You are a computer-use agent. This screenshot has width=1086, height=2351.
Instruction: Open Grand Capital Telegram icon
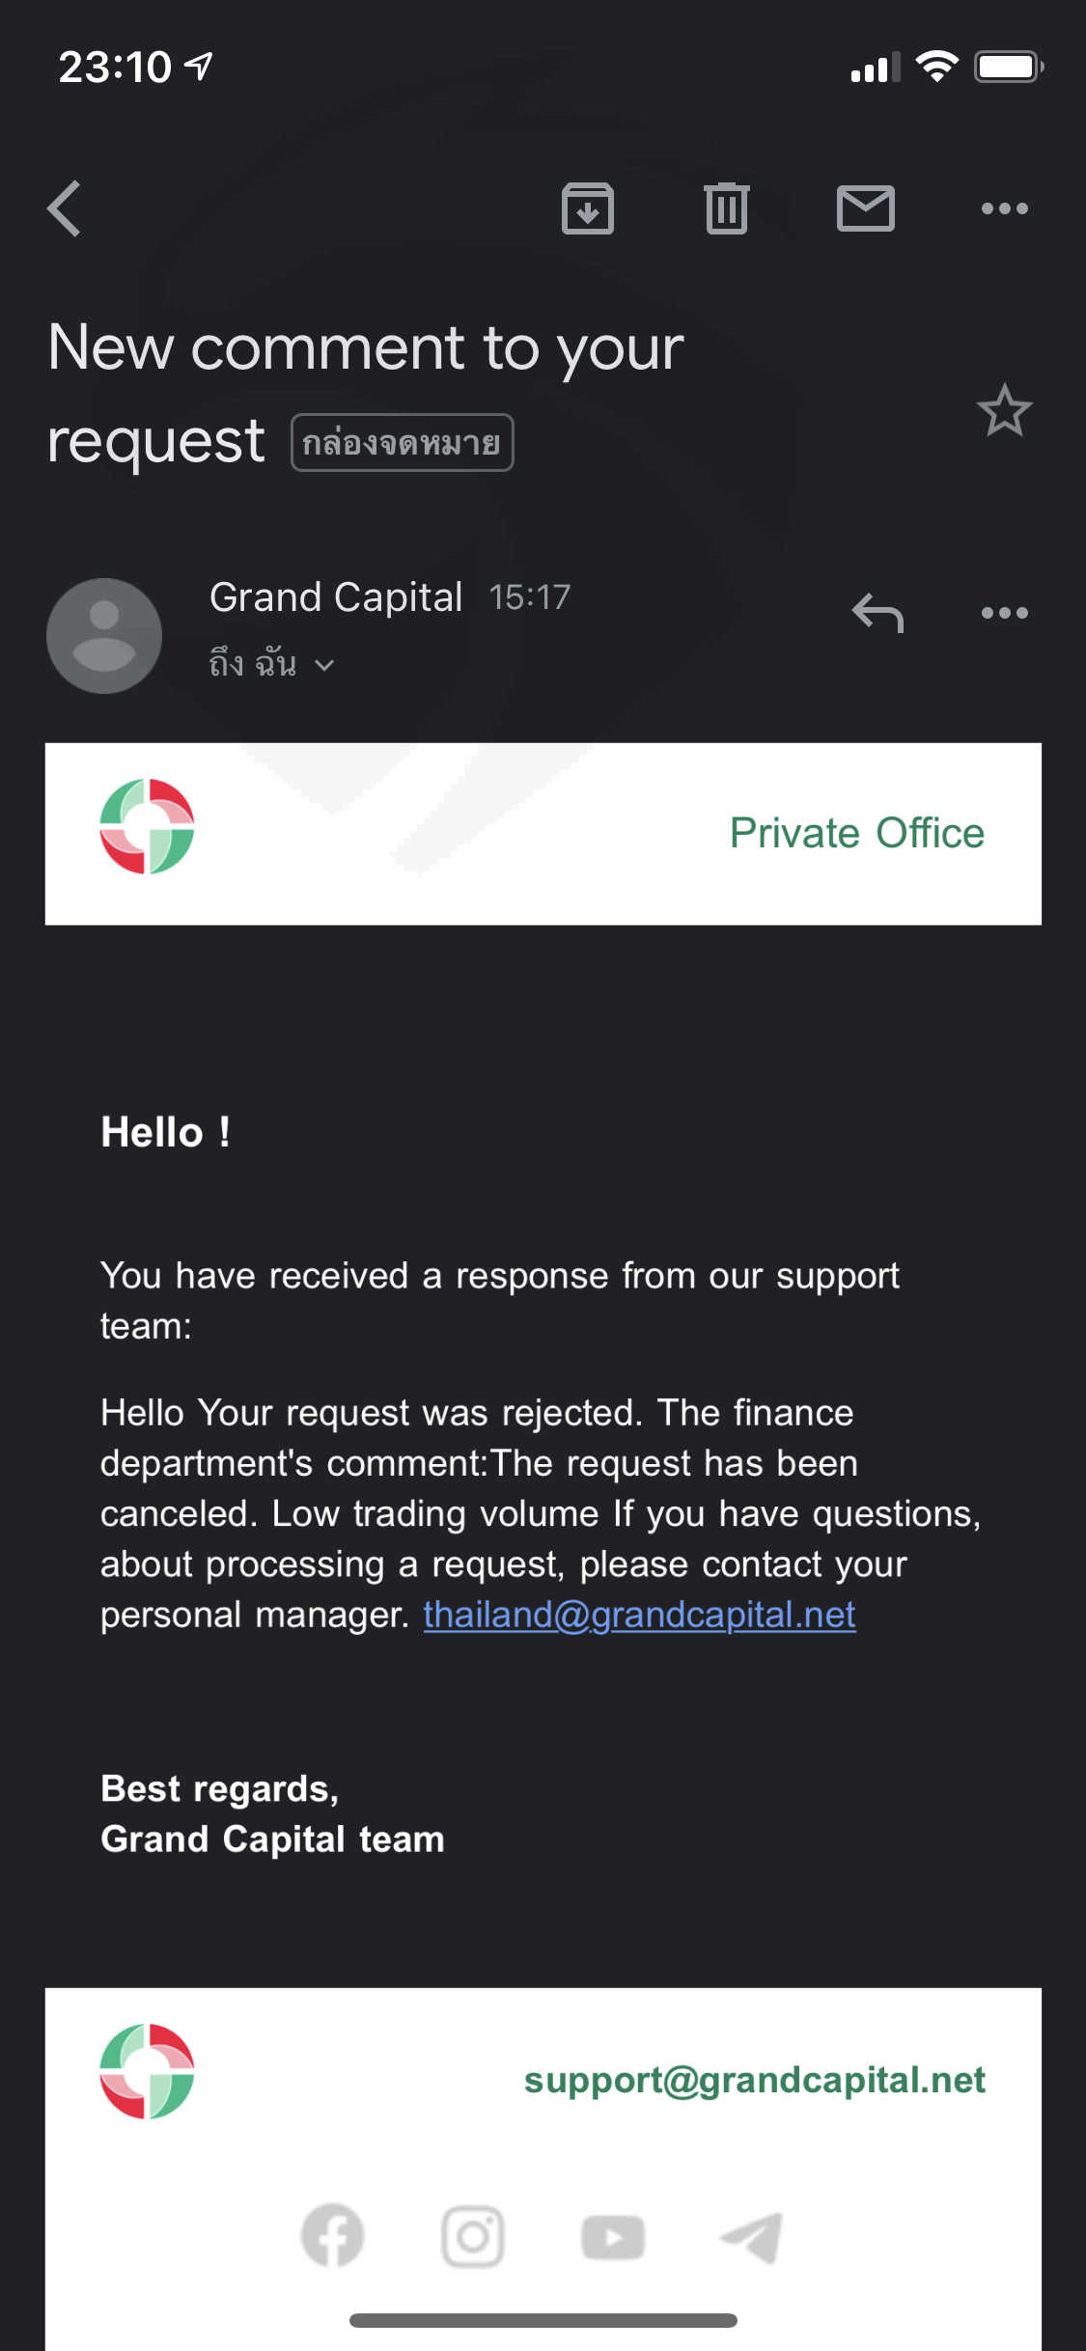752,2237
